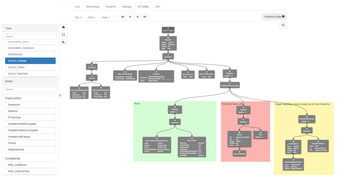
Task: Skip to first step playback button
Action: (122, 17)
